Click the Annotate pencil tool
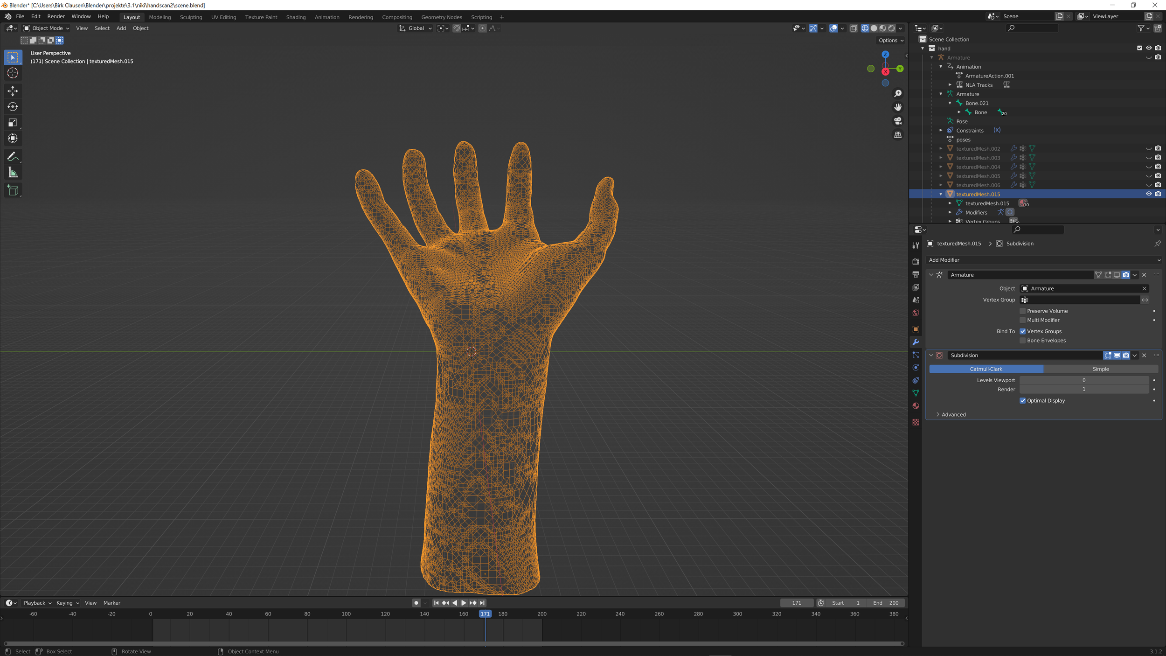 click(13, 156)
